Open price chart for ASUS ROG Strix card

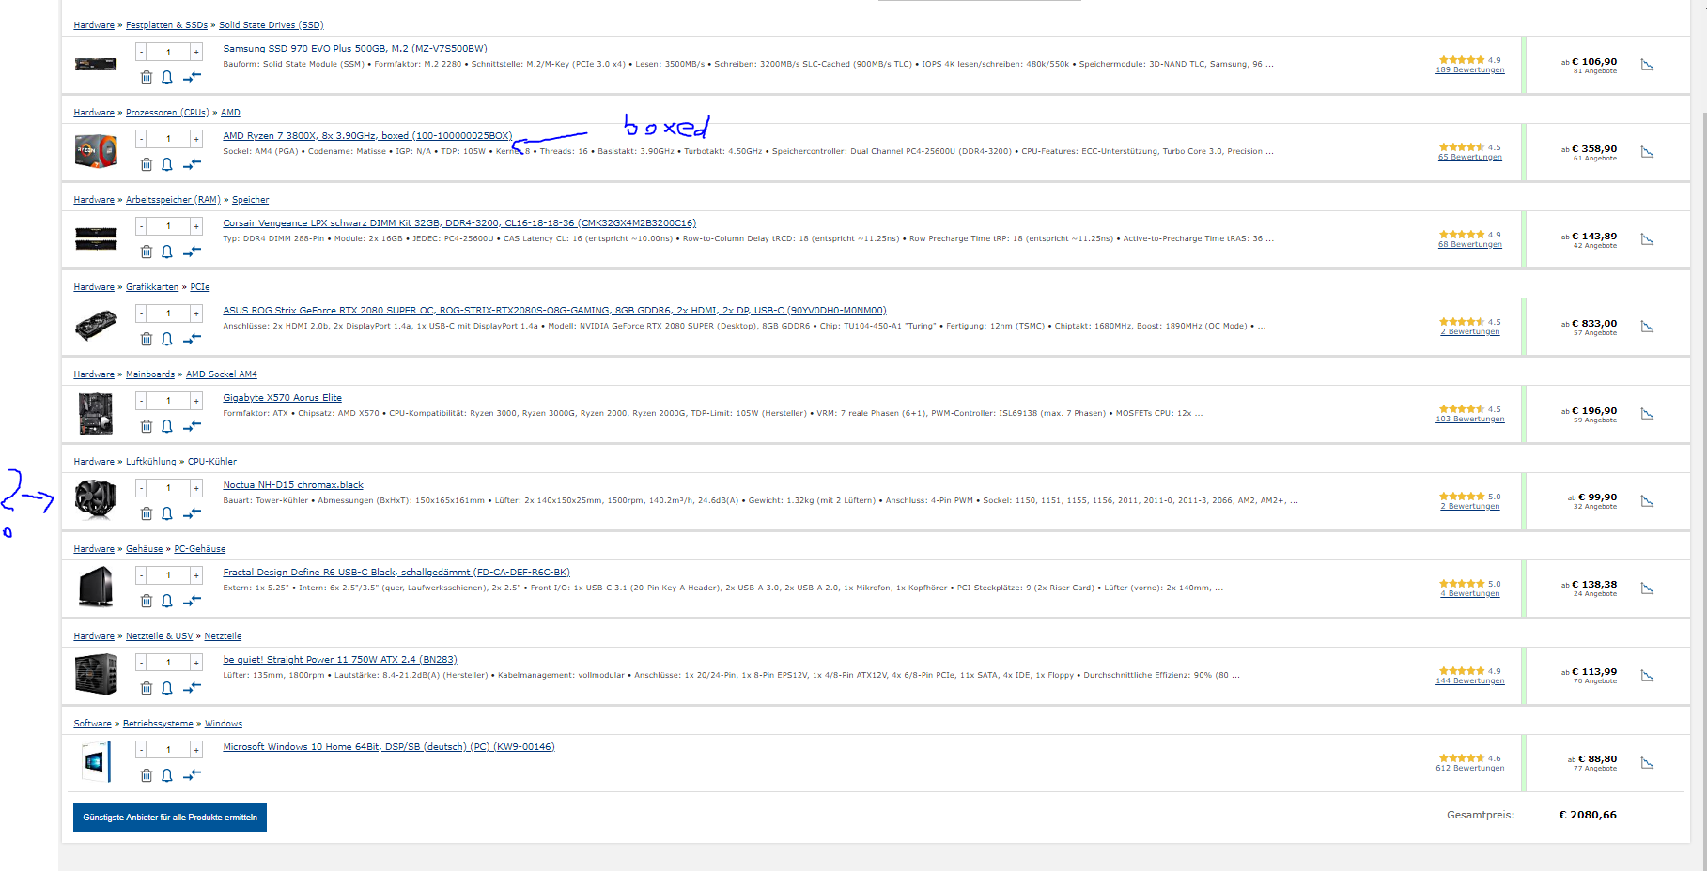pyautogui.click(x=1647, y=327)
